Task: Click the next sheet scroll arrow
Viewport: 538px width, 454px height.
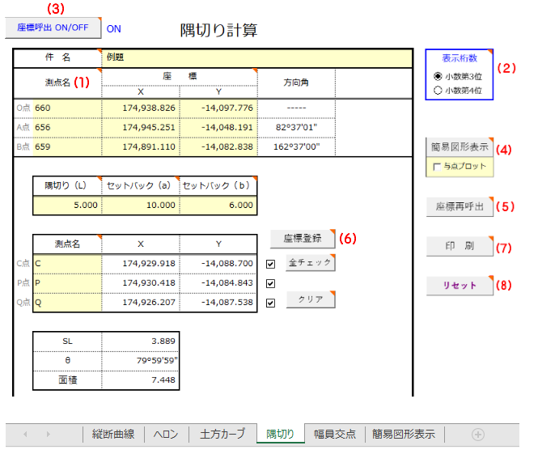Action: pos(48,434)
